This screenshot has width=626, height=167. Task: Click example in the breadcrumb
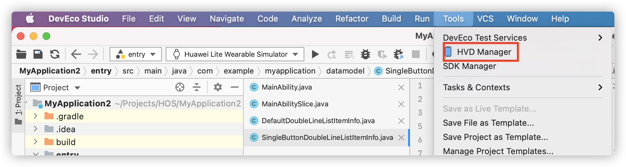coord(239,71)
